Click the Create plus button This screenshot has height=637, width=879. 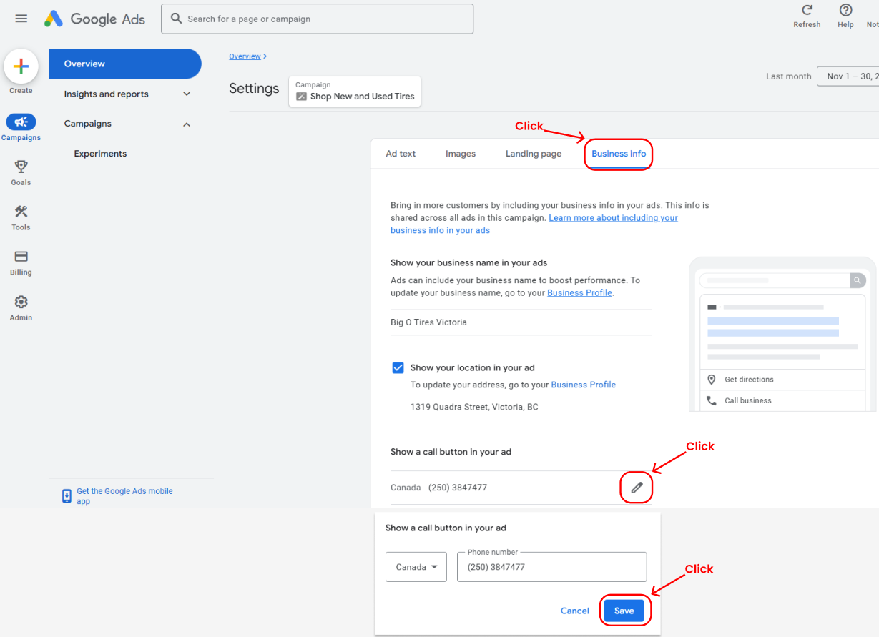pos(21,66)
